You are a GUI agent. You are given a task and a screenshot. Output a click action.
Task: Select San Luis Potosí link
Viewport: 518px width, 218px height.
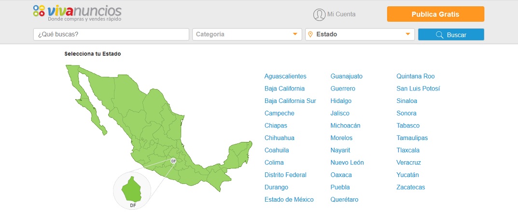(x=418, y=89)
